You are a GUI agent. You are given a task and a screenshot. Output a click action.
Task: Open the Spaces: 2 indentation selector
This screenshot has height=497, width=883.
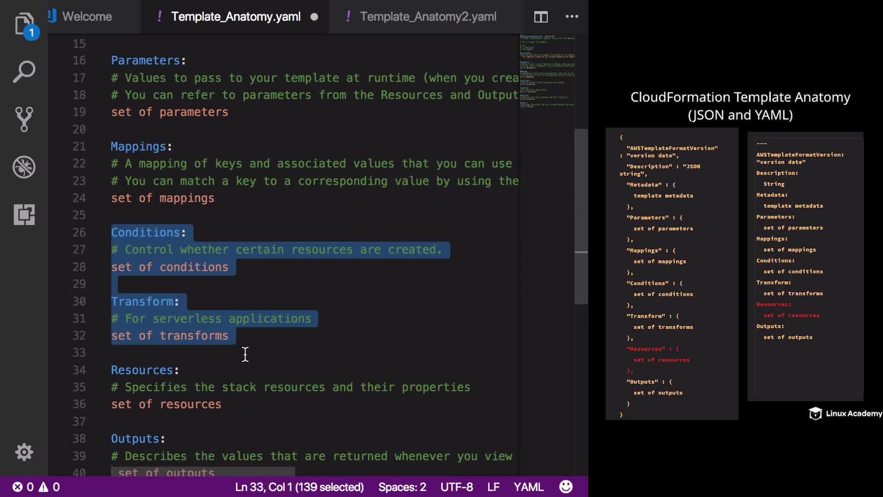click(402, 487)
